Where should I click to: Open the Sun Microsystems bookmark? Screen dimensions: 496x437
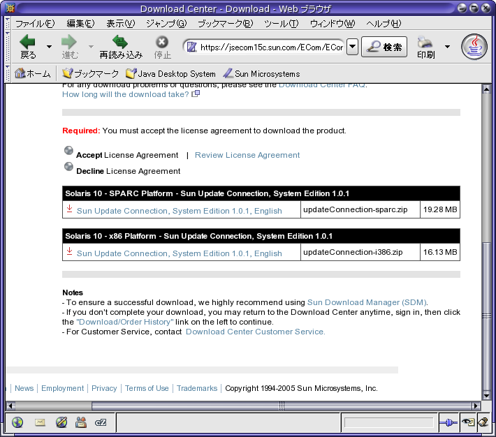tap(261, 74)
